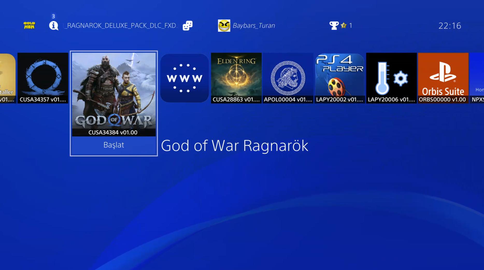Click the God of War Ragnarök cover art
Screen dimensions: 484x270
pyautogui.click(x=114, y=94)
